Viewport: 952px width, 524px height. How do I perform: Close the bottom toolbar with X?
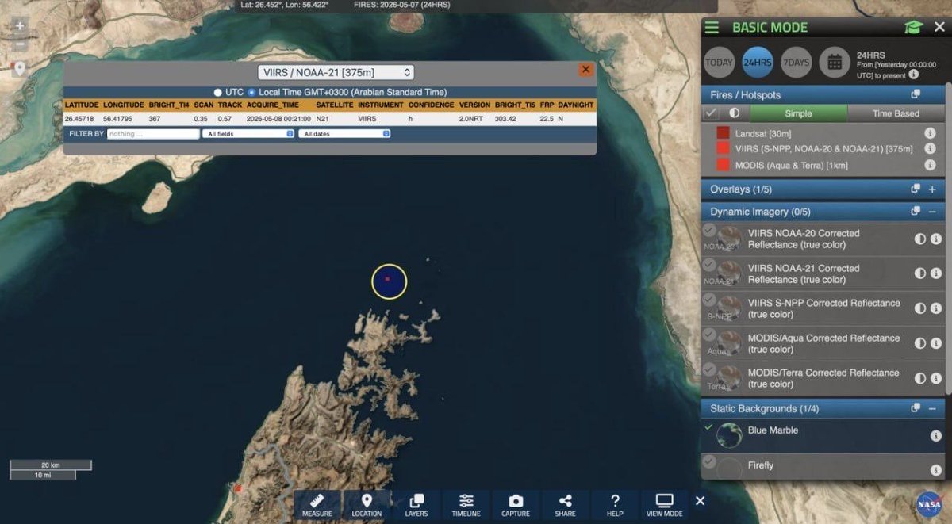click(700, 501)
